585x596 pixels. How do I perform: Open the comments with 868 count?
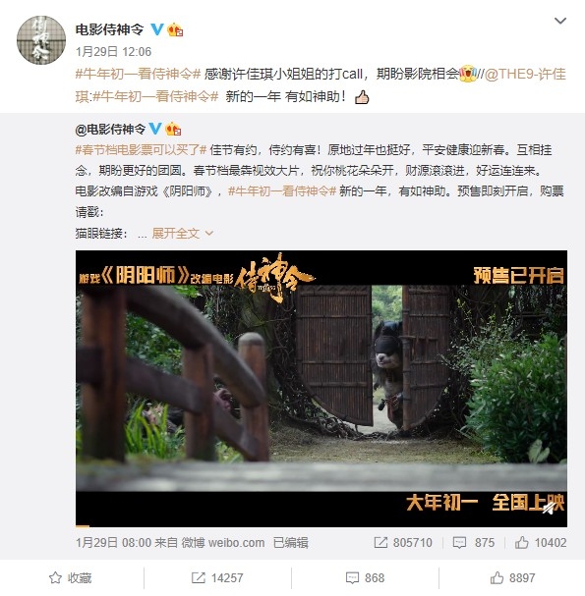pyautogui.click(x=365, y=577)
